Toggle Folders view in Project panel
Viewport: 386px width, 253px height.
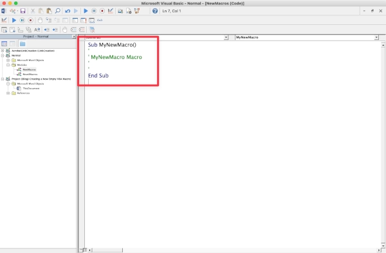tap(23, 44)
